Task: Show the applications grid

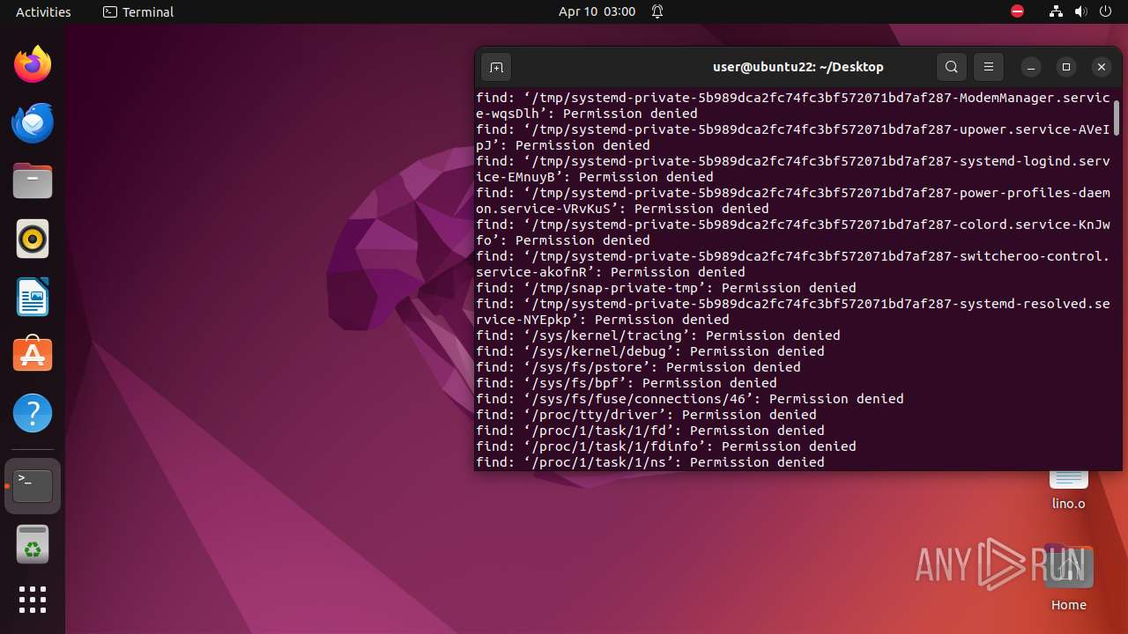Action: (33, 600)
